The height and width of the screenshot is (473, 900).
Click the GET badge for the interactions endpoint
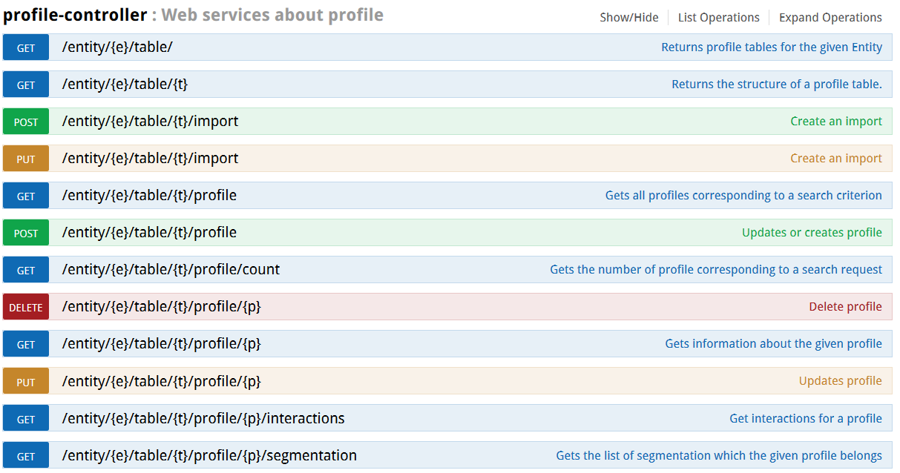tap(26, 418)
